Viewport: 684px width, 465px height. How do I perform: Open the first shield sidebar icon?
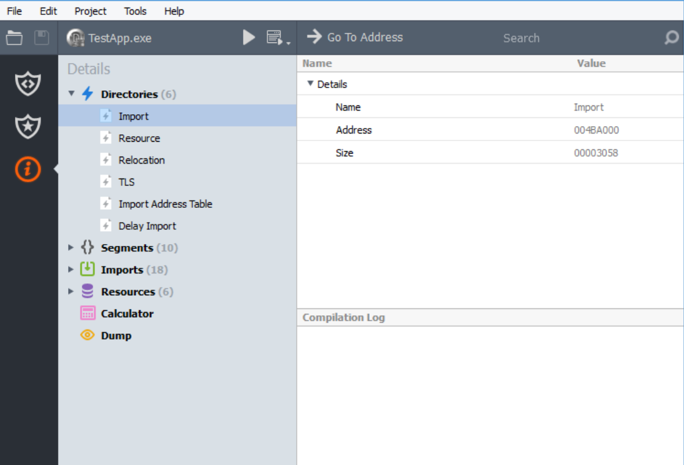tap(28, 83)
